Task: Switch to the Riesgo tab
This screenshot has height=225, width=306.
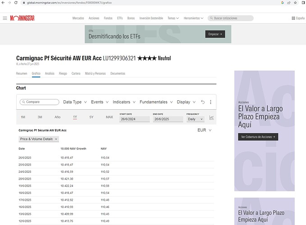Action: tap(63, 73)
